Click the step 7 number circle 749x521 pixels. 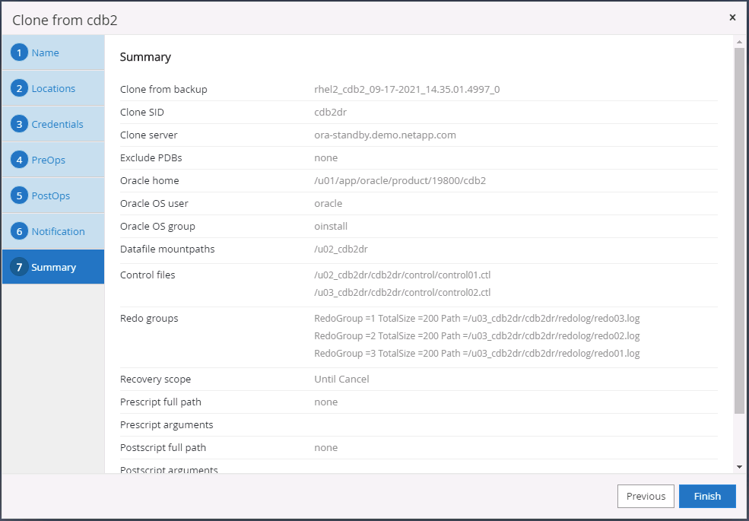point(20,268)
